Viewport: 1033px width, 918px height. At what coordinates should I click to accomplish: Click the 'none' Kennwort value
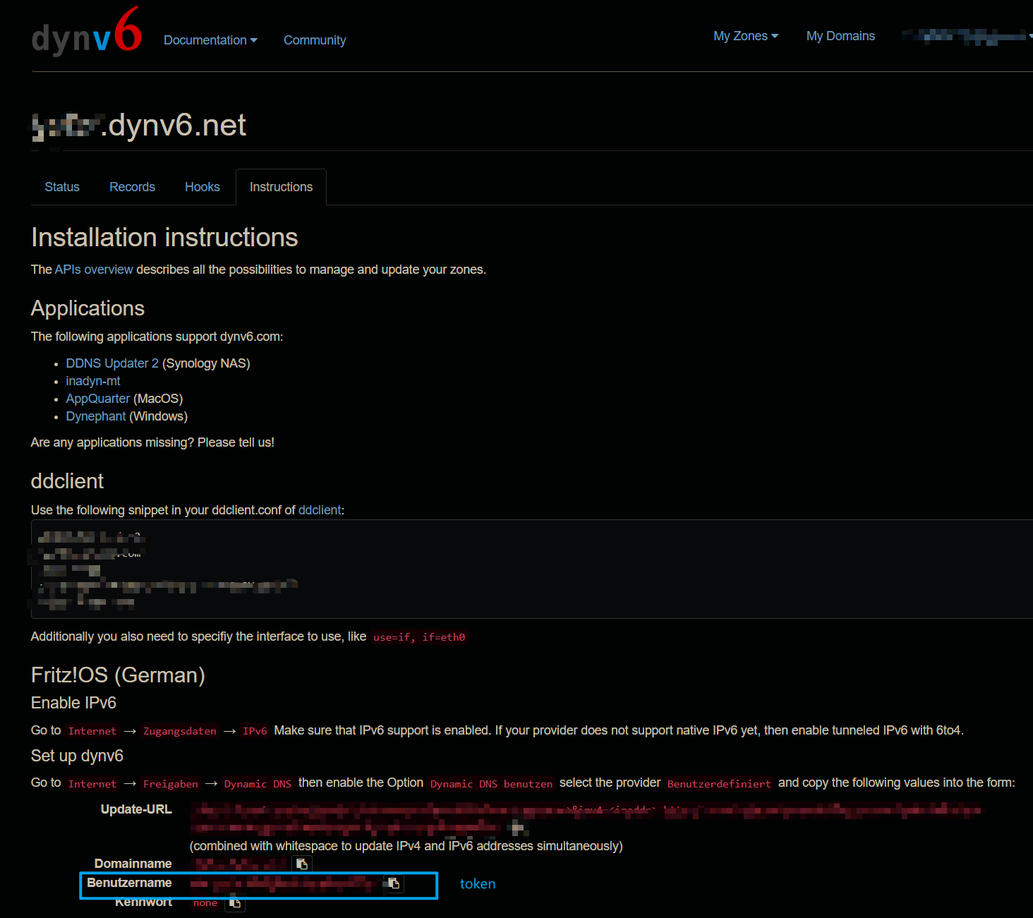click(x=205, y=903)
